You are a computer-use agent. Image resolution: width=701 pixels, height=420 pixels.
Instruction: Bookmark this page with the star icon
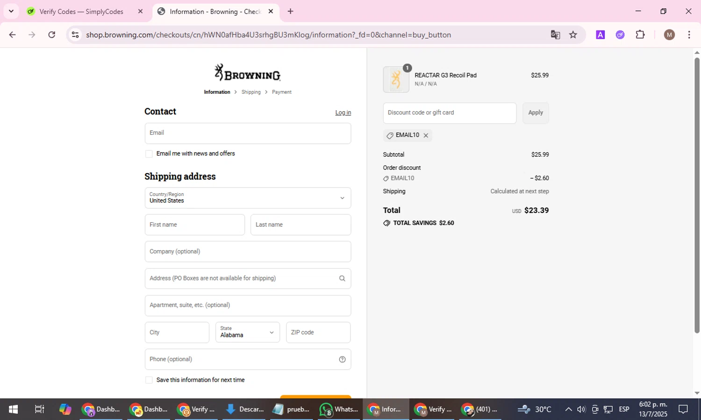573,35
